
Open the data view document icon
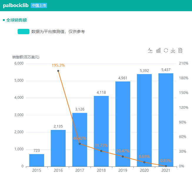180,50
